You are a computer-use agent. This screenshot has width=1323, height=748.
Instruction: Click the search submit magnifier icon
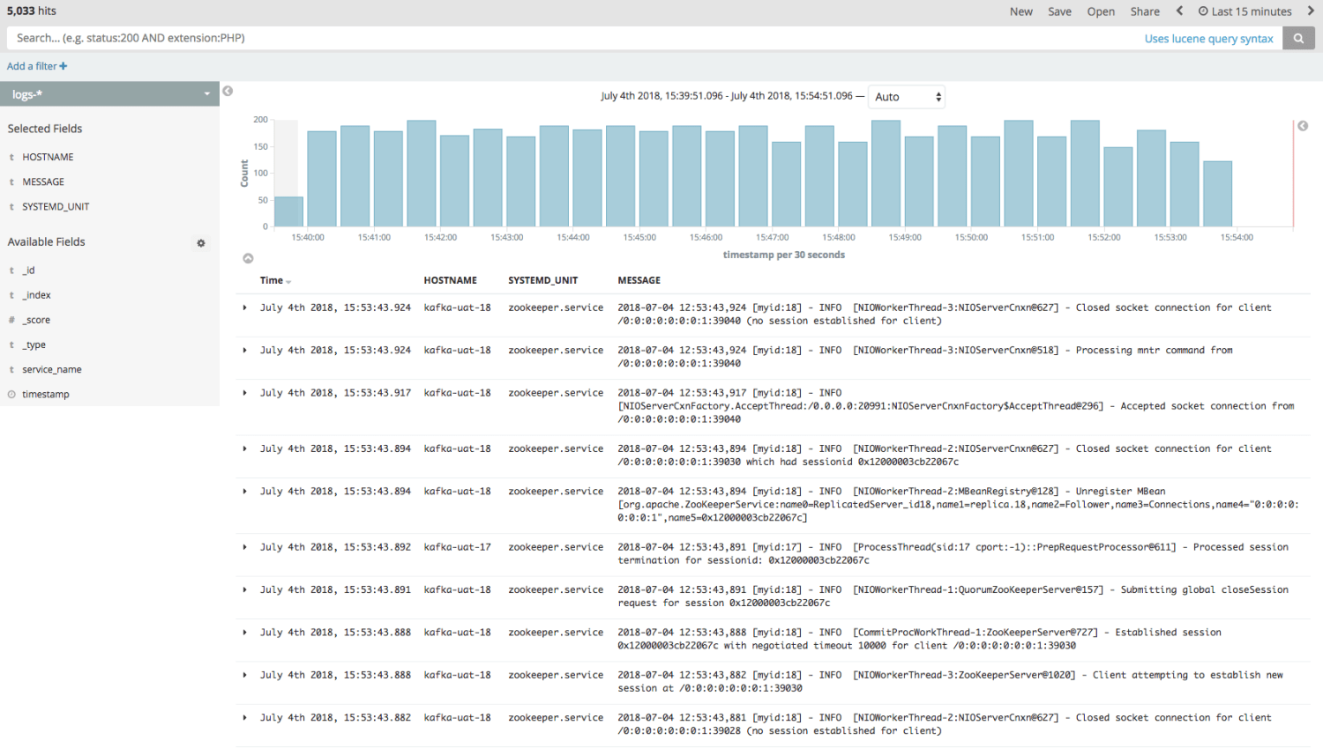(1298, 38)
